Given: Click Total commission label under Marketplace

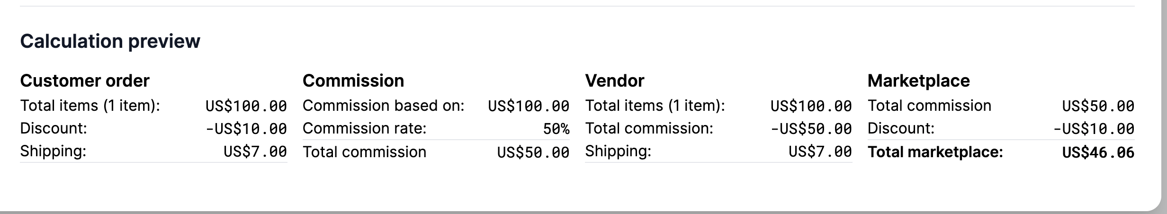Looking at the screenshot, I should coord(929,106).
